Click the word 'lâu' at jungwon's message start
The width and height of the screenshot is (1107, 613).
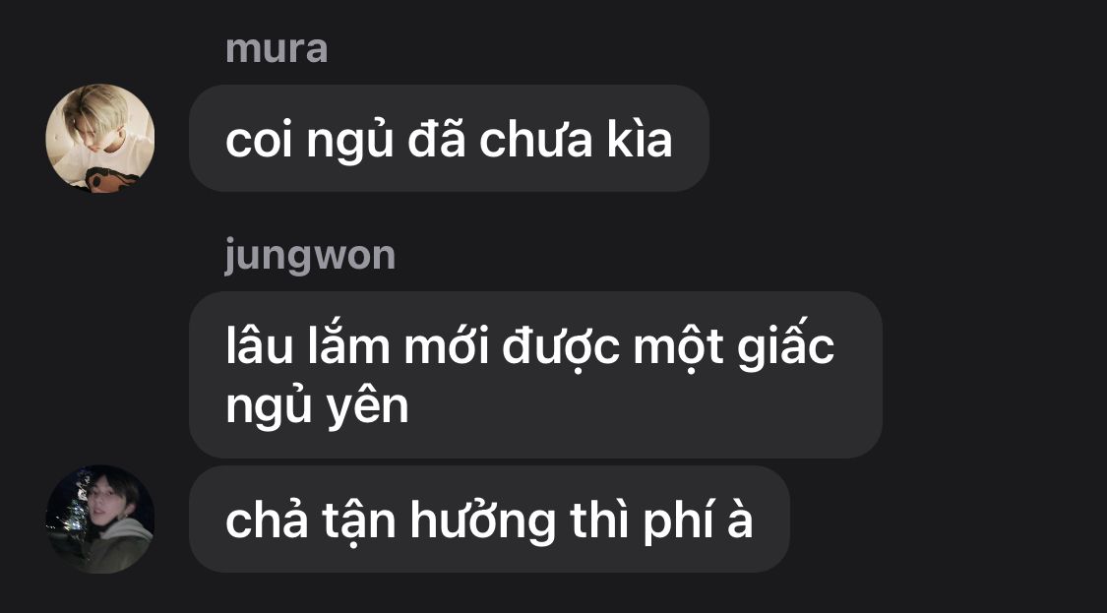pos(259,345)
